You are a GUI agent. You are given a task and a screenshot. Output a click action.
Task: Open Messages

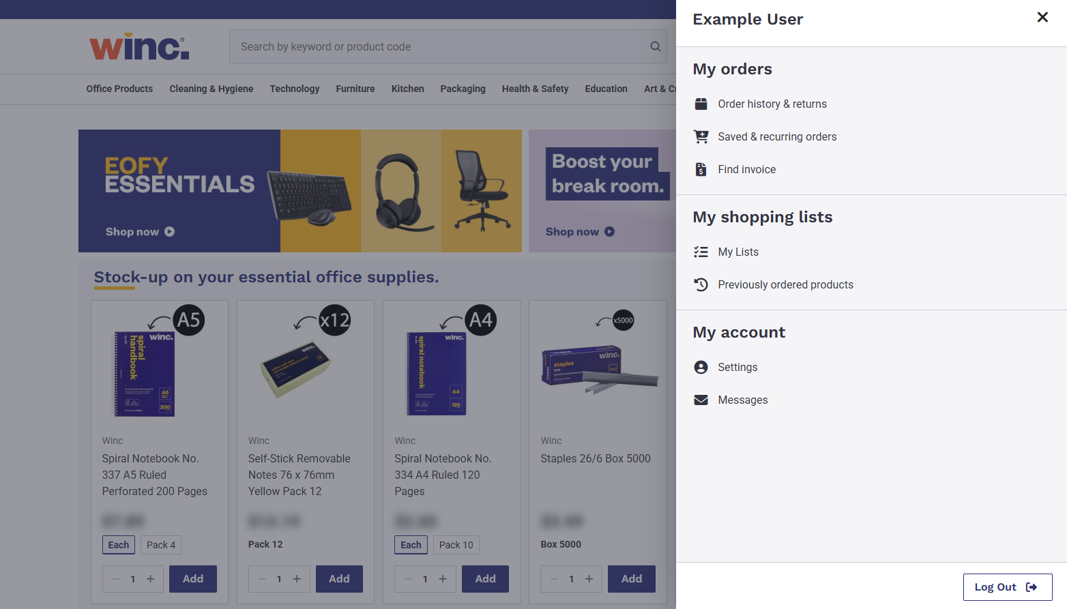click(742, 400)
